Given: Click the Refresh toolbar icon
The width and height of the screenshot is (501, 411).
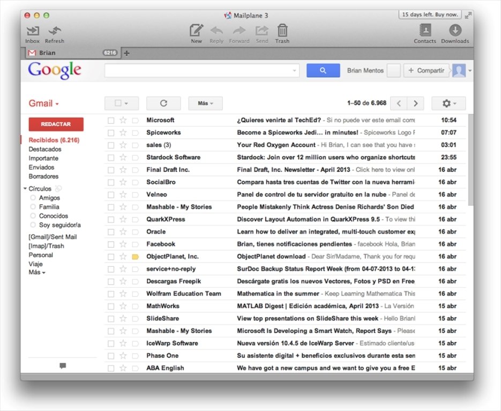Looking at the screenshot, I should [x=55, y=34].
